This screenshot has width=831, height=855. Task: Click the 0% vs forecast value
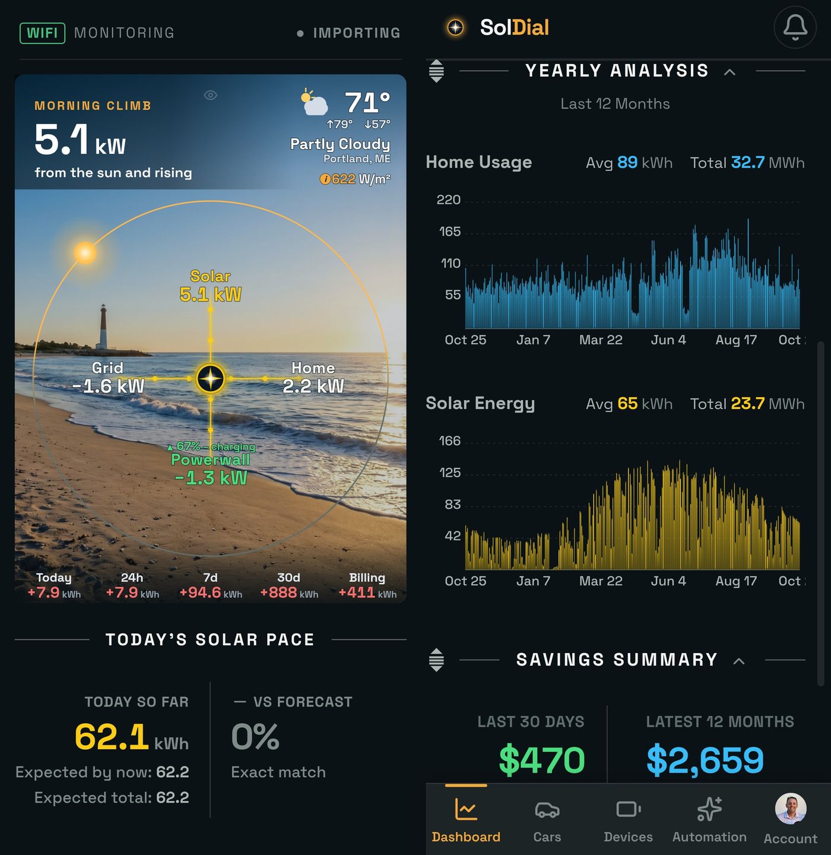255,737
